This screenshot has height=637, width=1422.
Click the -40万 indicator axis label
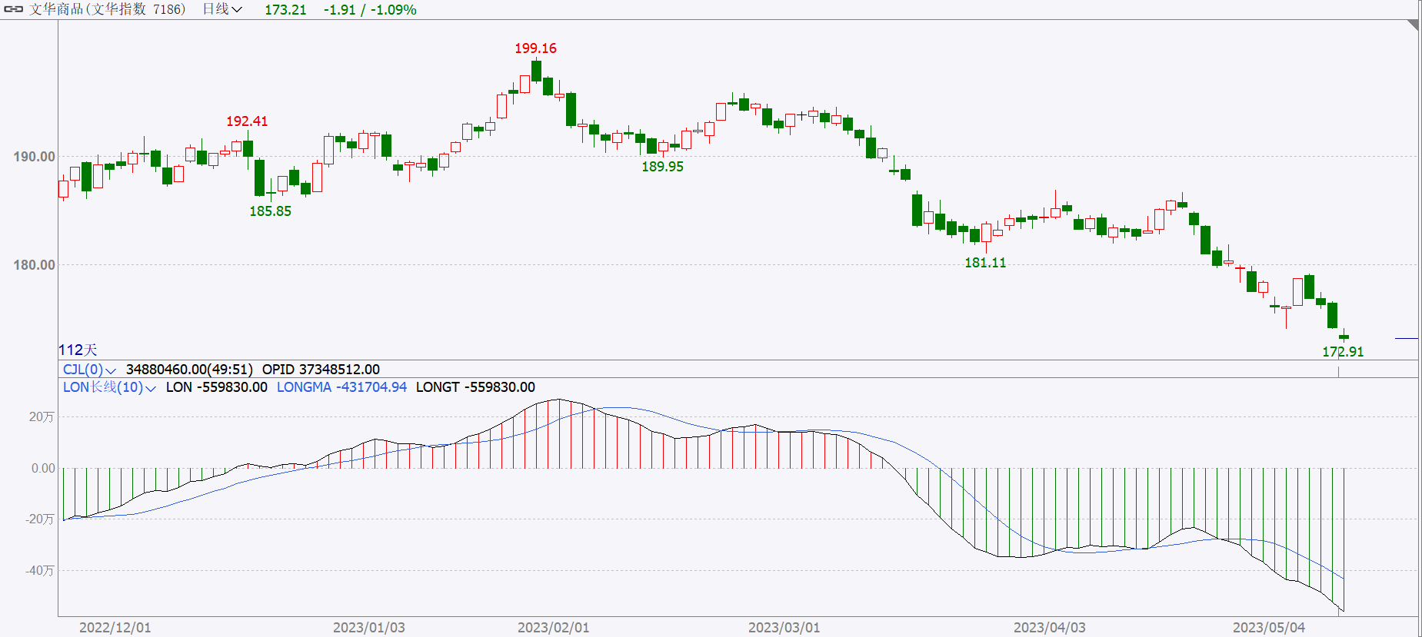[40, 570]
